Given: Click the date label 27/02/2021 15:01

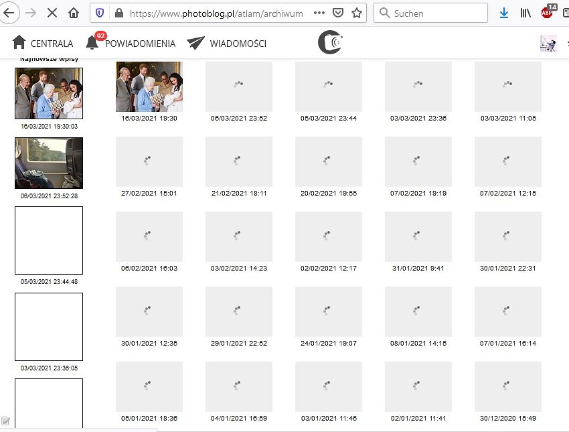Looking at the screenshot, I should 149,194.
